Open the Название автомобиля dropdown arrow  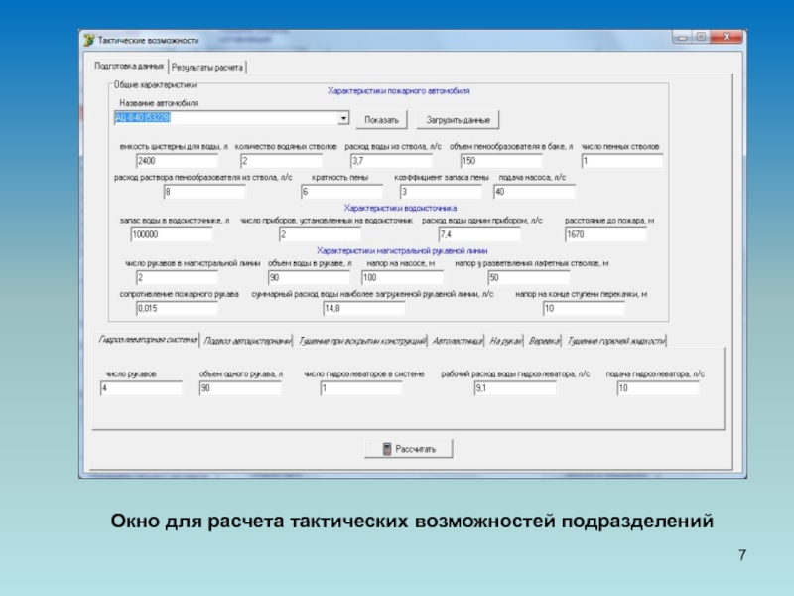(343, 118)
